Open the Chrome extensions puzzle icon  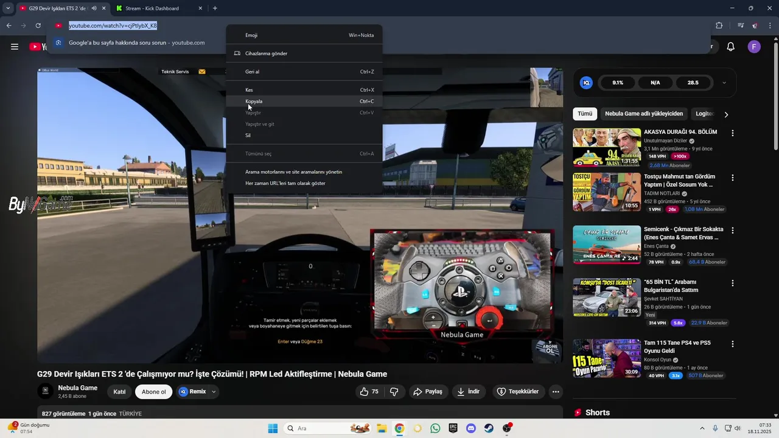[x=719, y=26]
